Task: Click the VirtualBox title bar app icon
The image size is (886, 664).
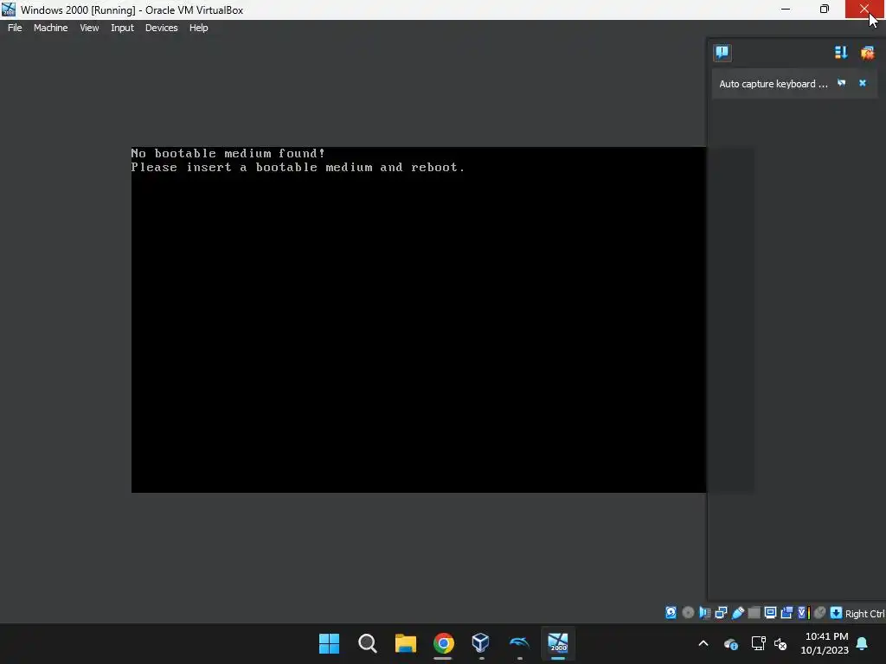Action: 9,9
